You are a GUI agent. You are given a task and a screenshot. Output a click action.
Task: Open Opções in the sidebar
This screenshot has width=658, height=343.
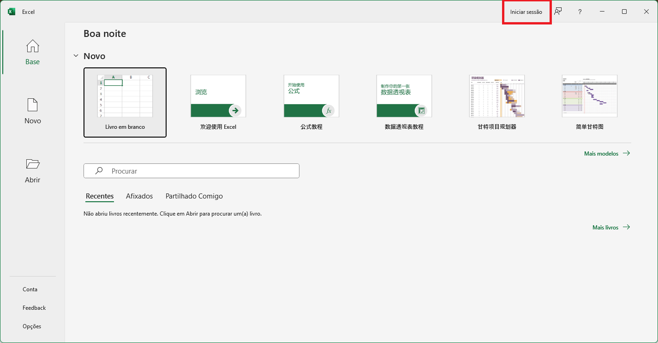[x=32, y=326]
